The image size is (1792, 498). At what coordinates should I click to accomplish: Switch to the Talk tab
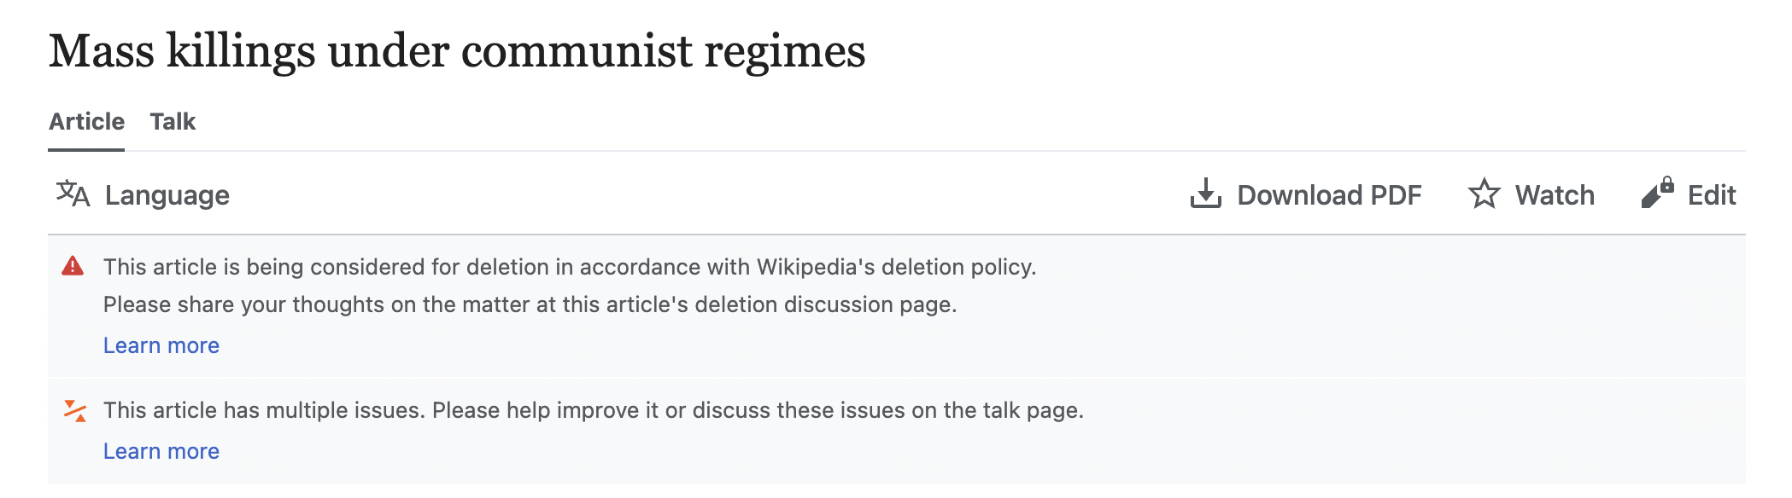[173, 122]
